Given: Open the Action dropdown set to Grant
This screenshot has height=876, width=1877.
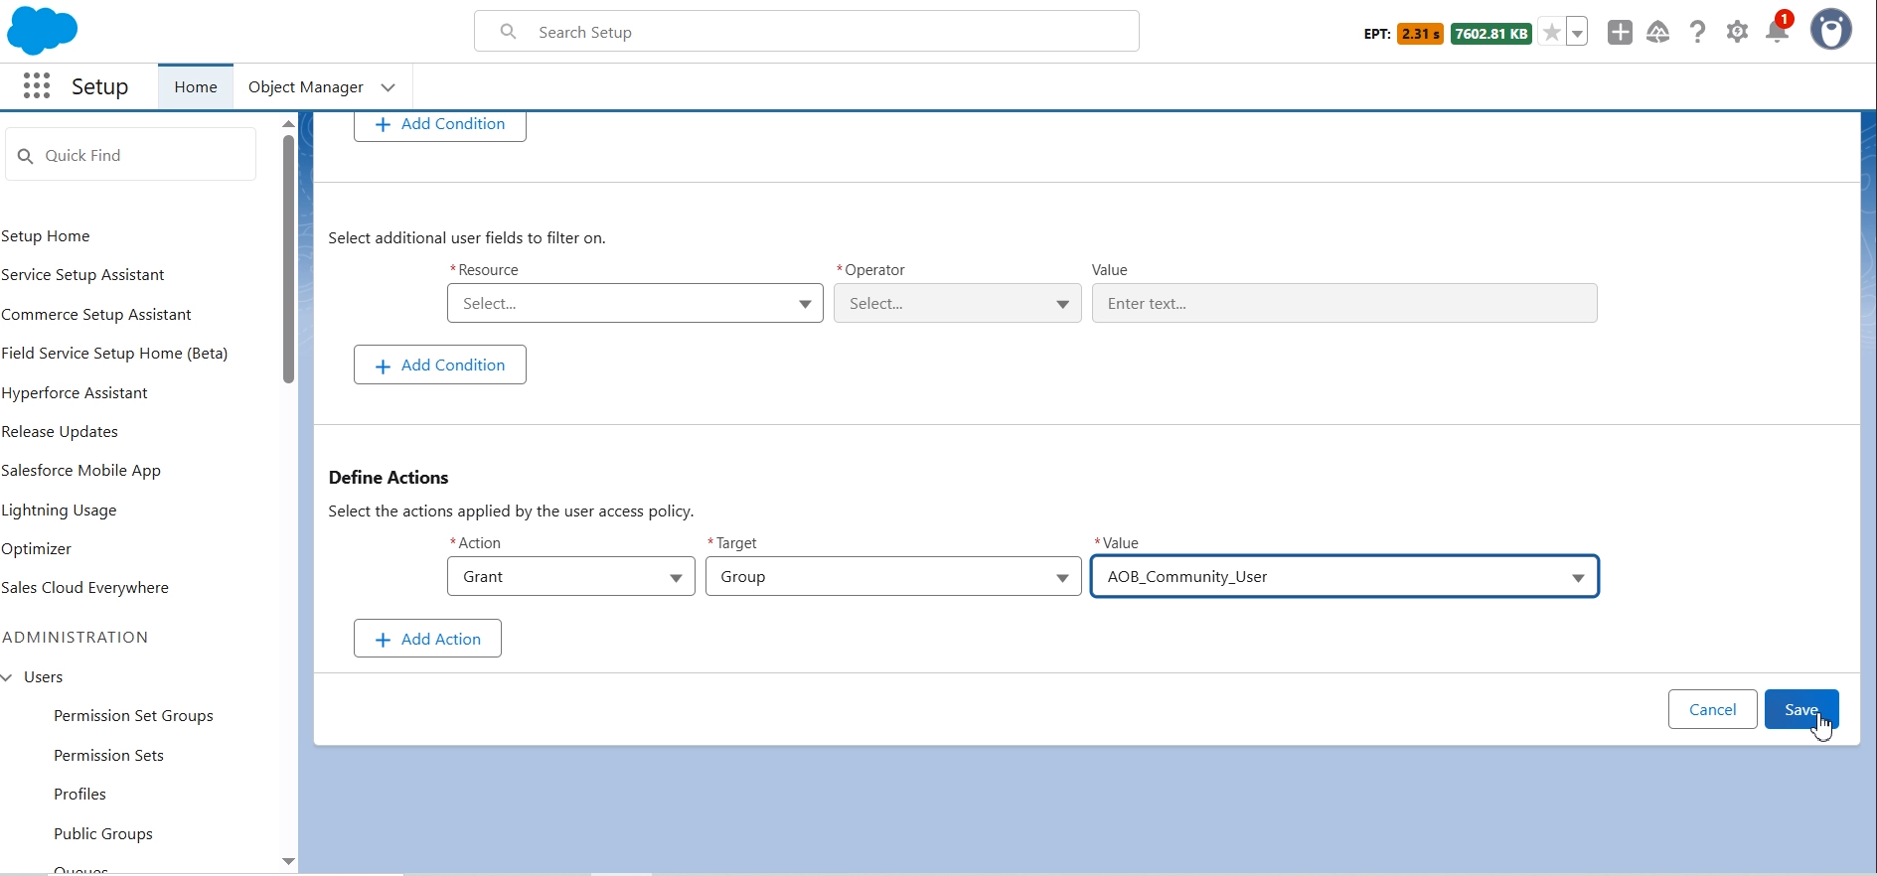Looking at the screenshot, I should [x=571, y=577].
